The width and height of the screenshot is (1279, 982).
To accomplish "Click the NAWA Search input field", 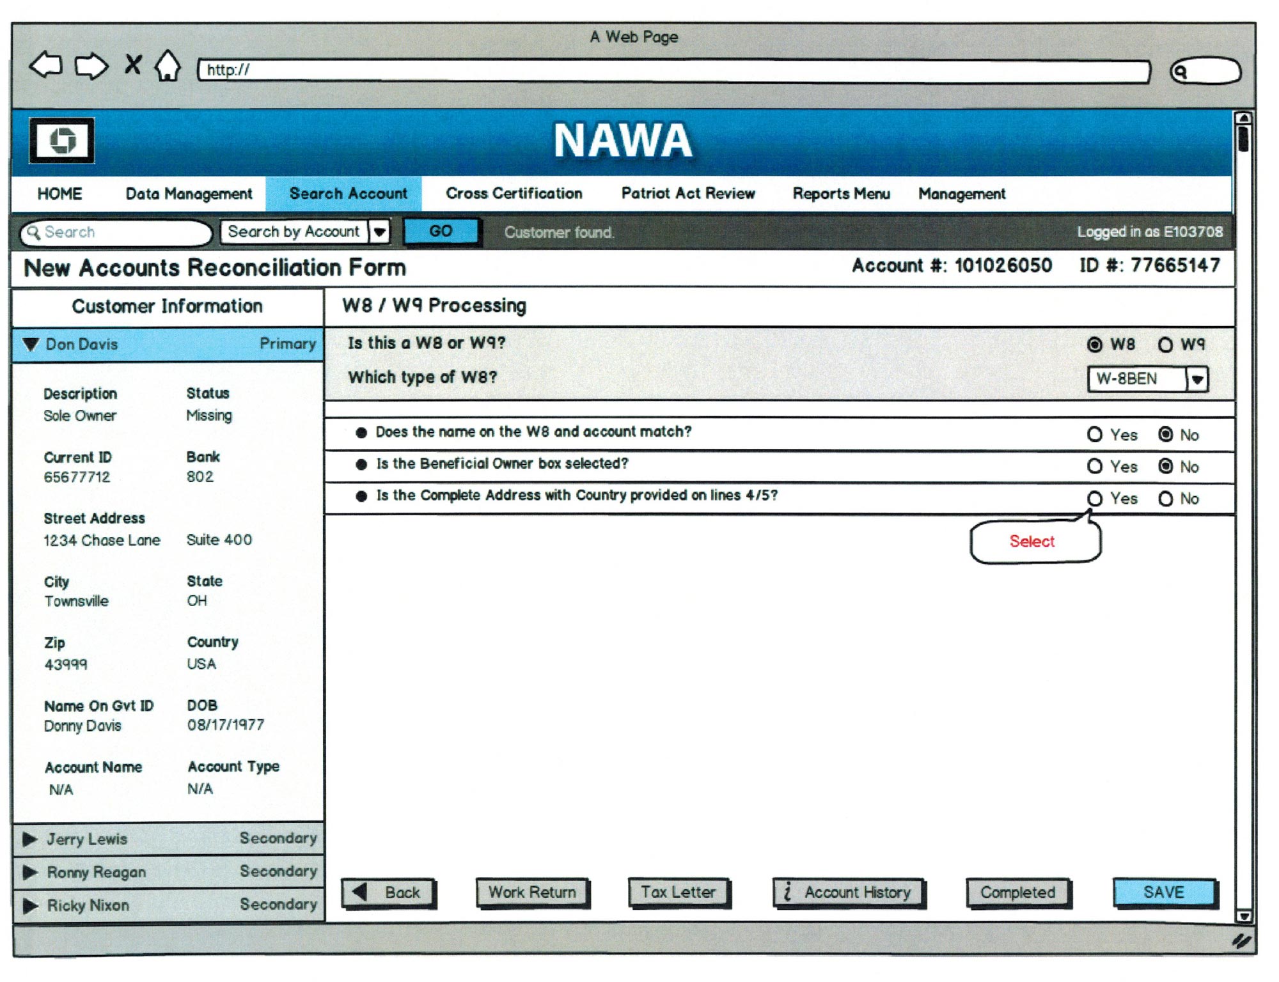I will (115, 232).
